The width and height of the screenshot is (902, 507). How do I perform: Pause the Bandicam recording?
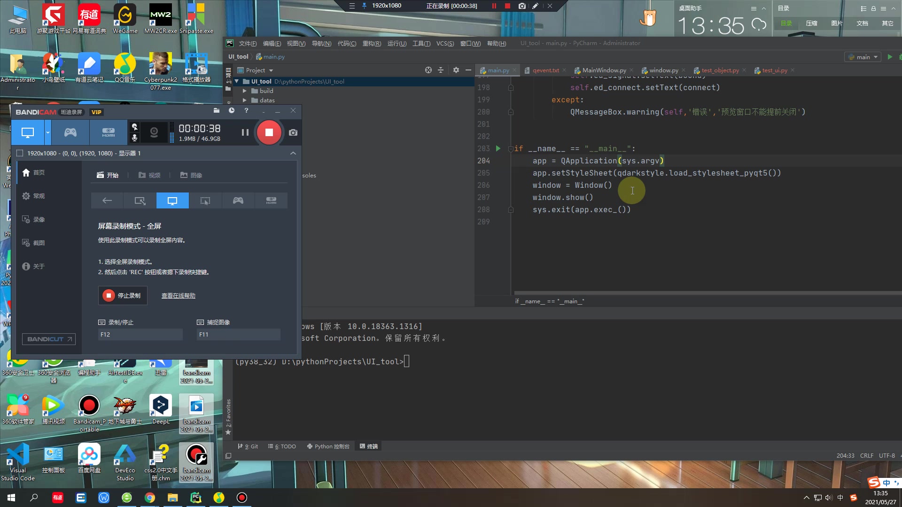[x=245, y=132]
